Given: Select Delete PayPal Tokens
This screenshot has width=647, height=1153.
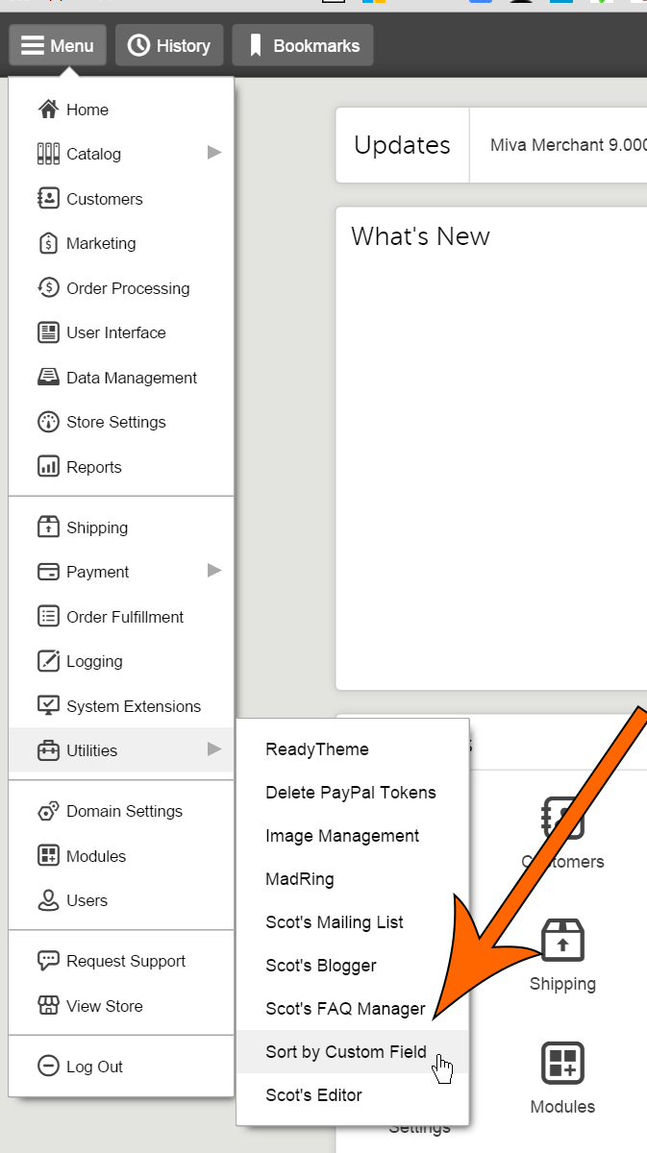Looking at the screenshot, I should 351,793.
